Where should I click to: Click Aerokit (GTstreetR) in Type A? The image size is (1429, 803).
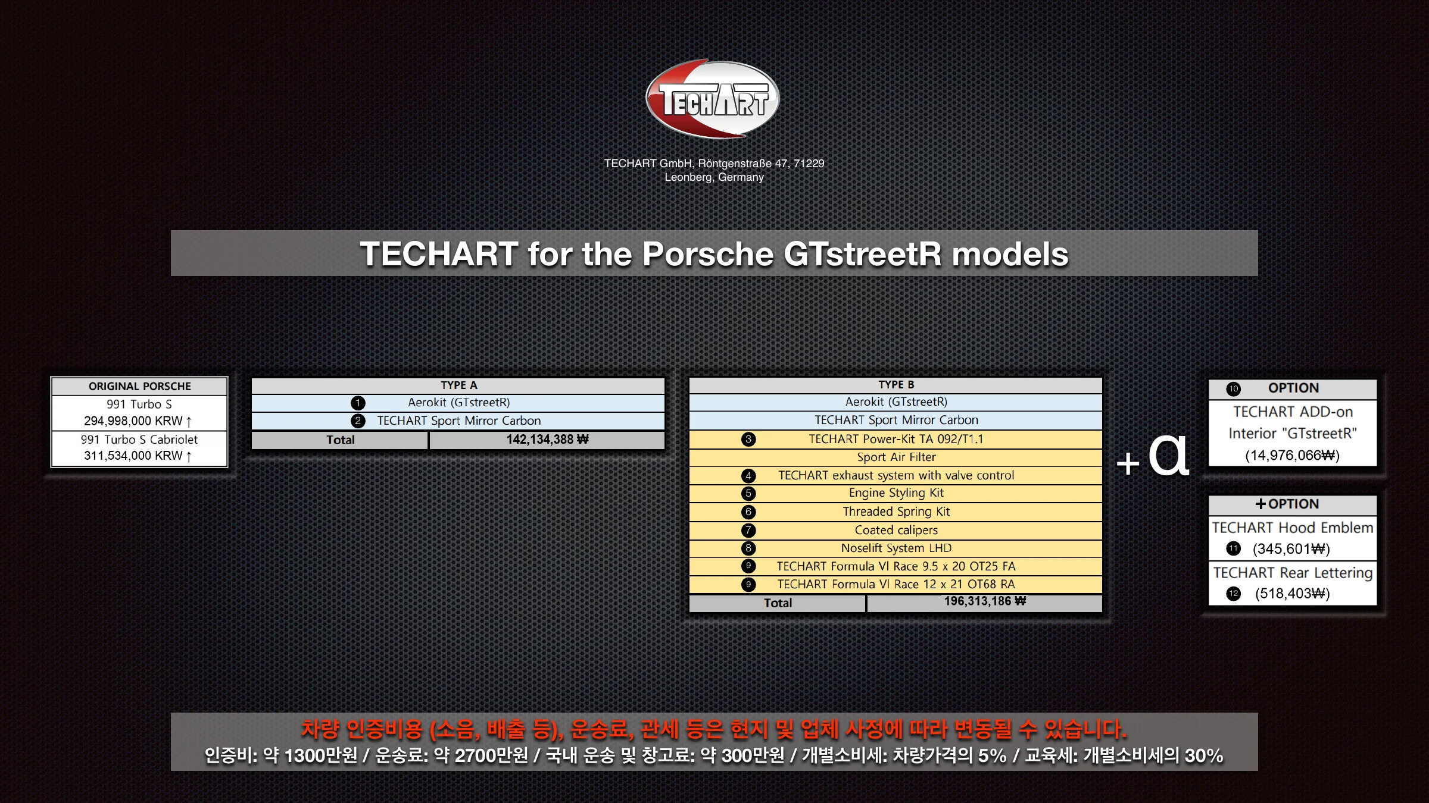[x=458, y=403]
